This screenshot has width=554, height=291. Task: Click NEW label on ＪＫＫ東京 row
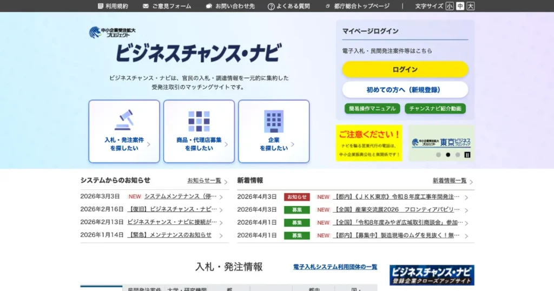[x=324, y=197]
